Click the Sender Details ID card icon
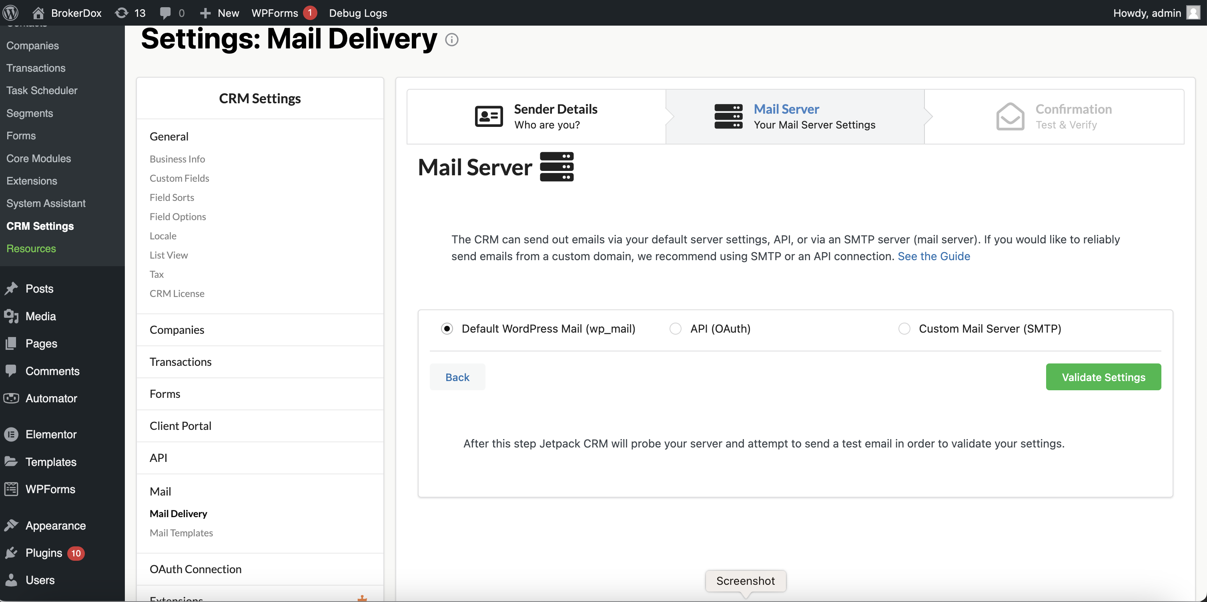The height and width of the screenshot is (602, 1207). [489, 116]
